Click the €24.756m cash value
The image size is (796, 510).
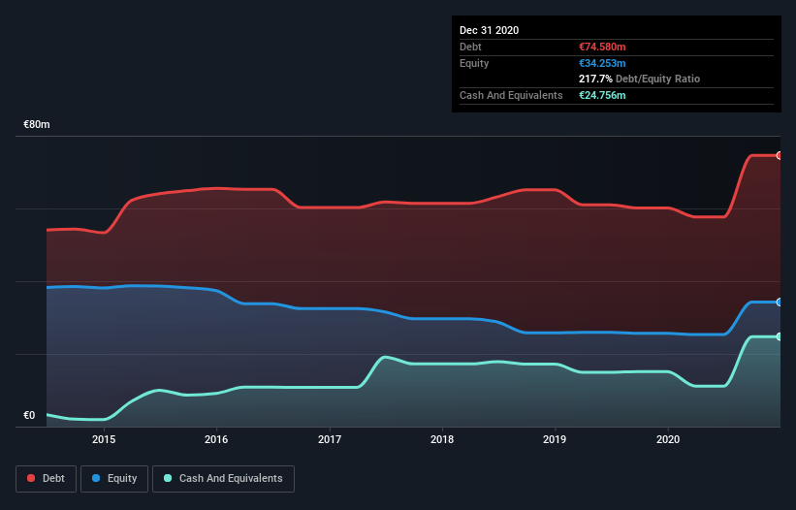602,95
